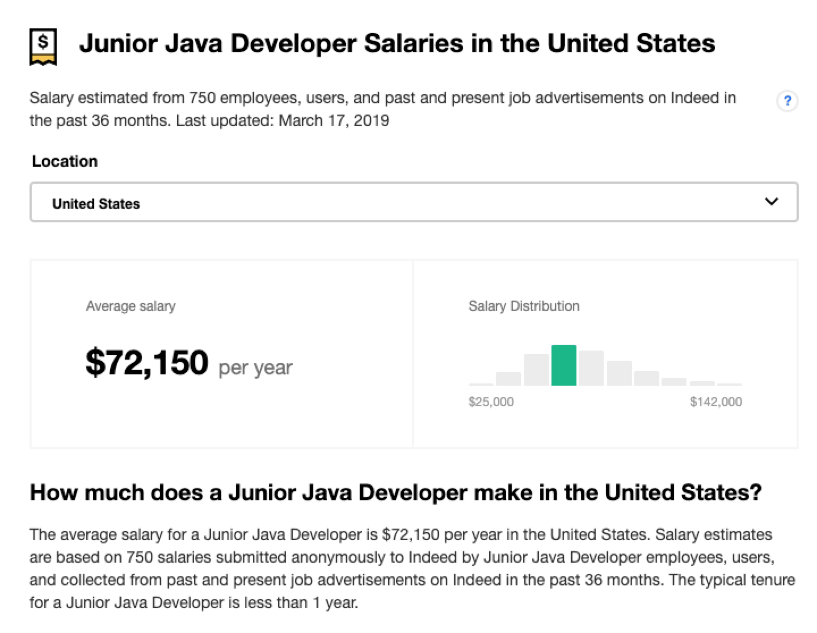Click the highlighted green salary distribution bar
The image size is (817, 633).
[x=563, y=365]
